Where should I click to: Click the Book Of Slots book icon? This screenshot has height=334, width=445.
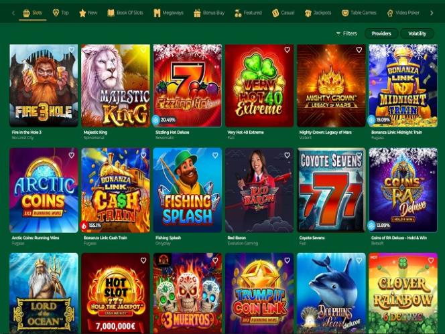coord(111,13)
